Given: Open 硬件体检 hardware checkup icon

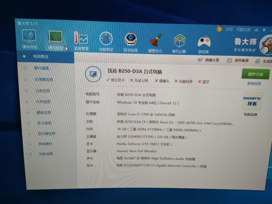Looking at the screenshot, I should pyautogui.click(x=29, y=39).
